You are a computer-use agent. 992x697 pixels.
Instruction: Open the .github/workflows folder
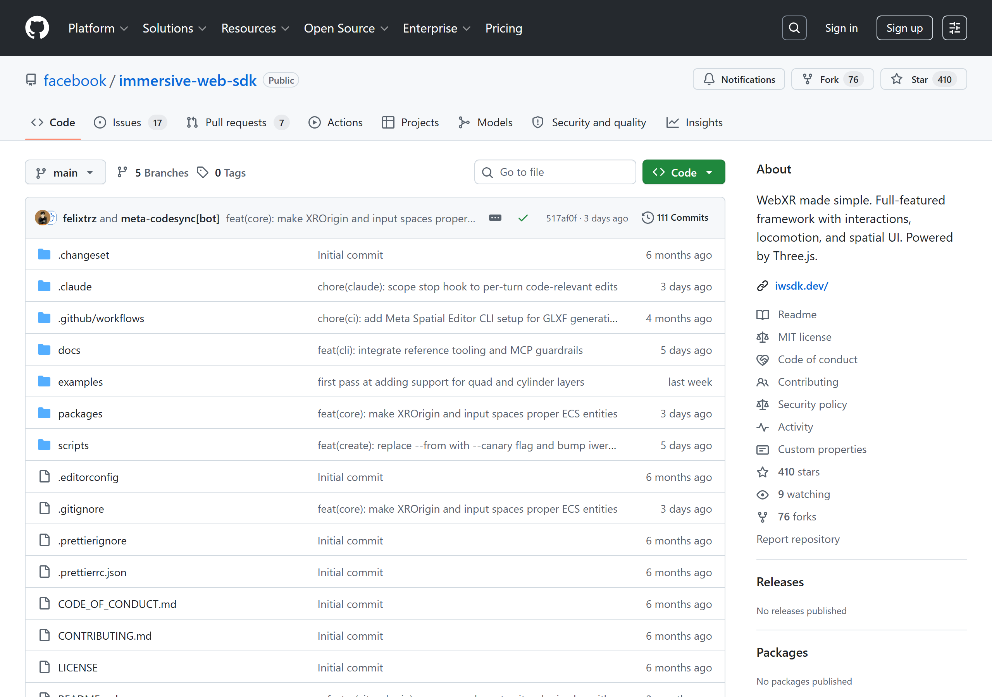(101, 318)
